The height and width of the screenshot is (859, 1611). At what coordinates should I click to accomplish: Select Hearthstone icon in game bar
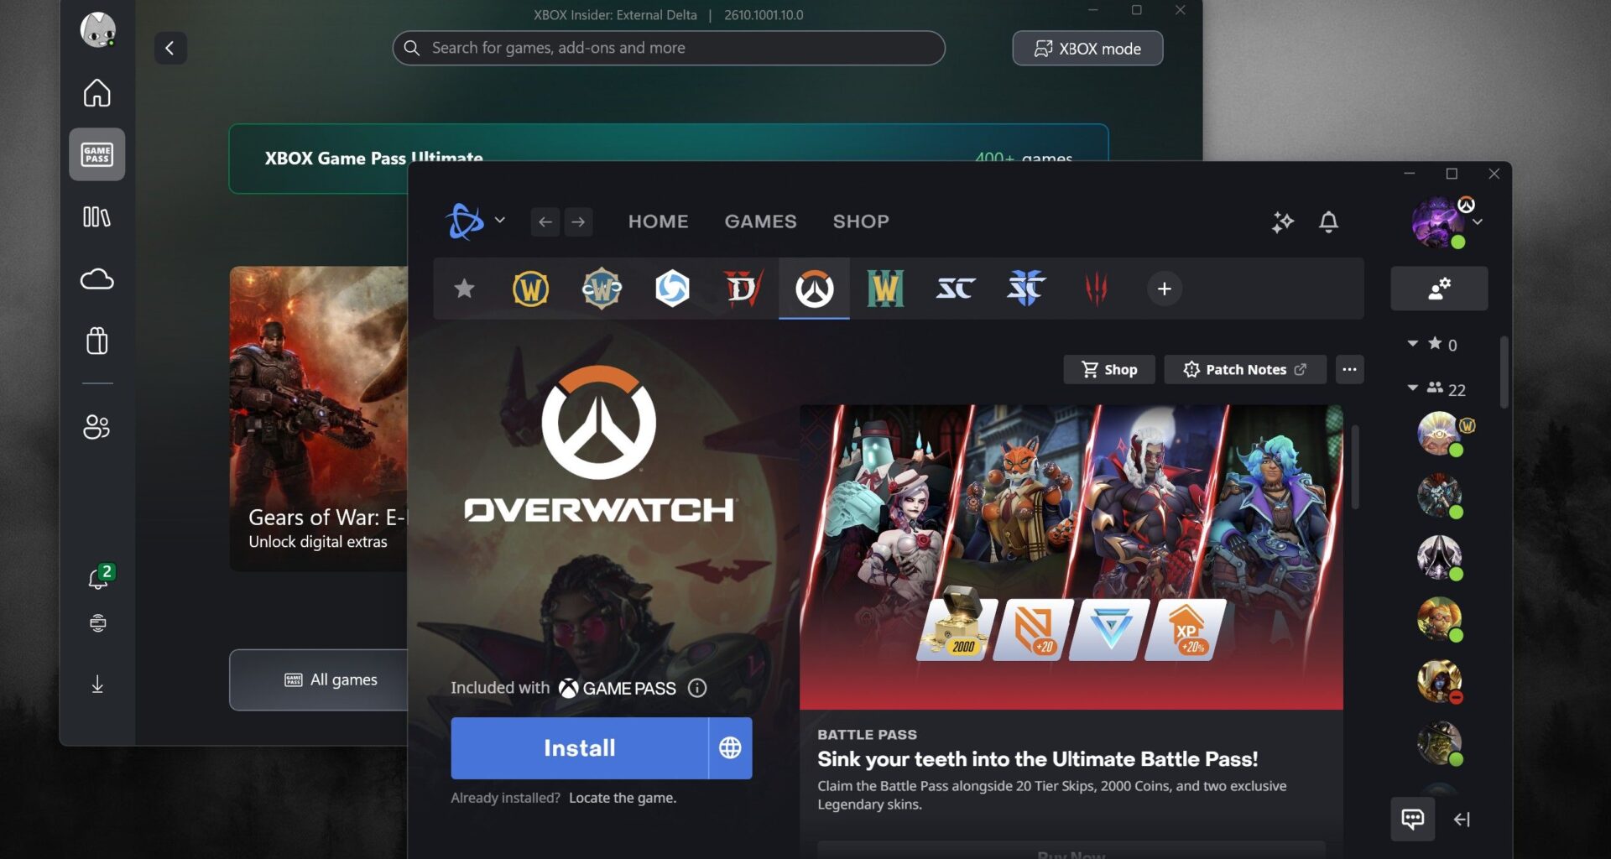[x=672, y=289]
